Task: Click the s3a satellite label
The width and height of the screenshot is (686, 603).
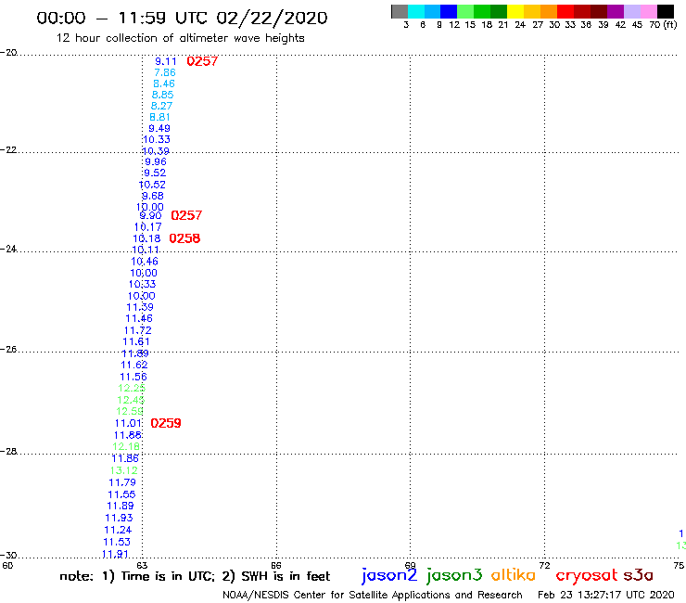Action: coord(638,575)
